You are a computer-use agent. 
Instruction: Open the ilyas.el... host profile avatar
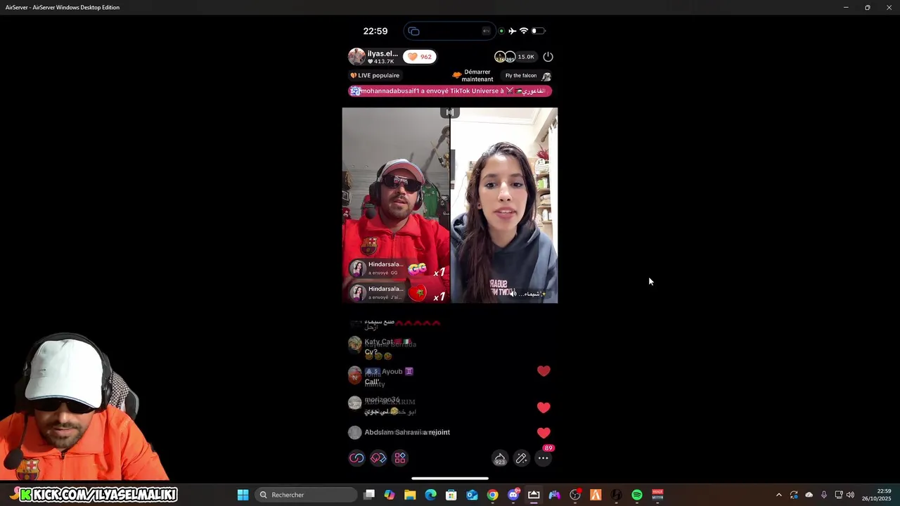356,57
